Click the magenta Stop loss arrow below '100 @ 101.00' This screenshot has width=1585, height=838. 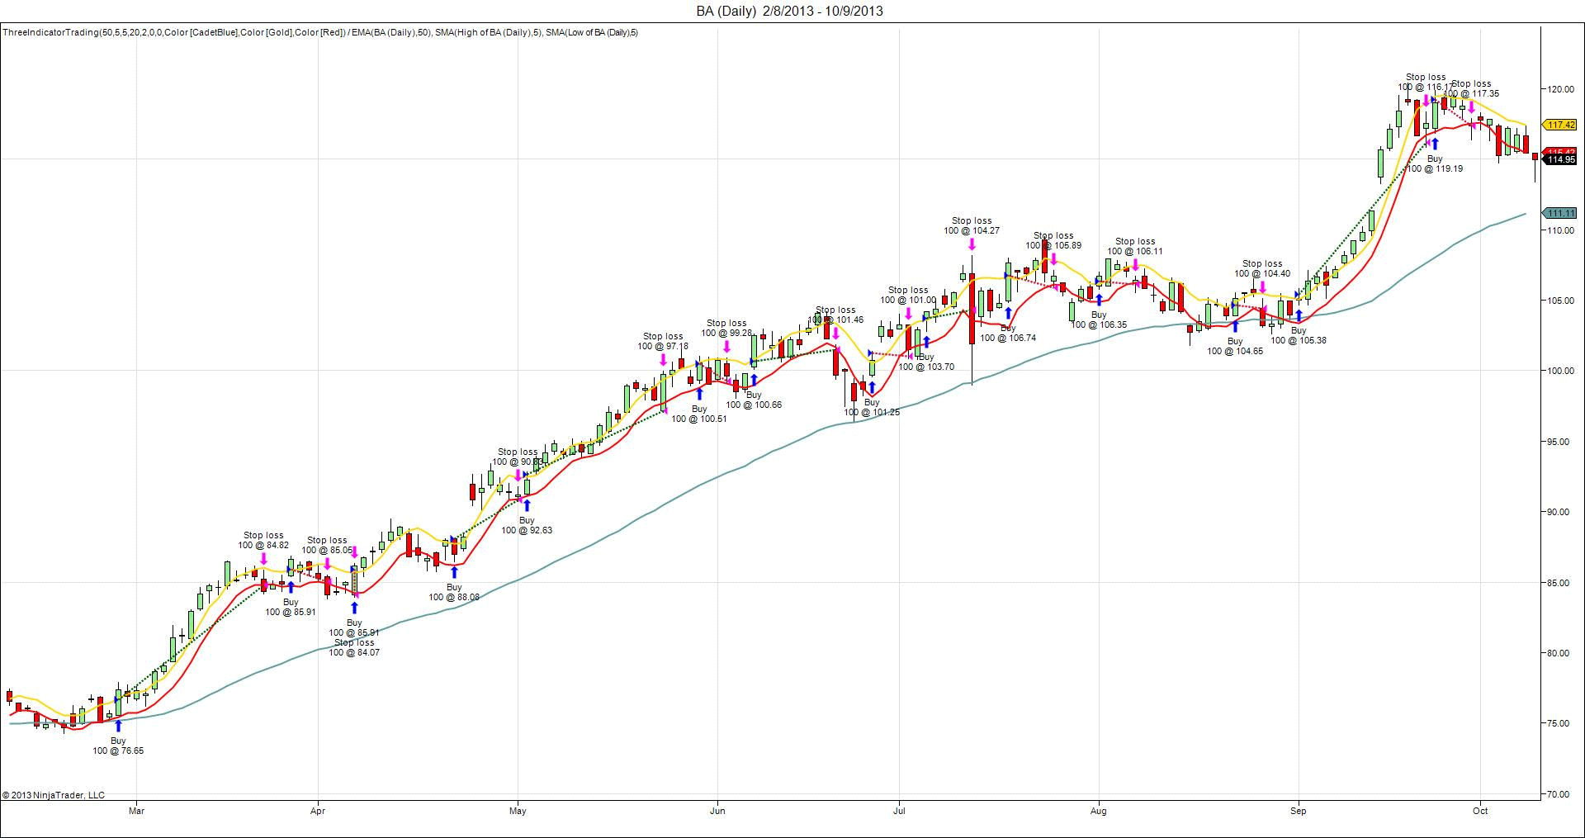click(x=908, y=314)
